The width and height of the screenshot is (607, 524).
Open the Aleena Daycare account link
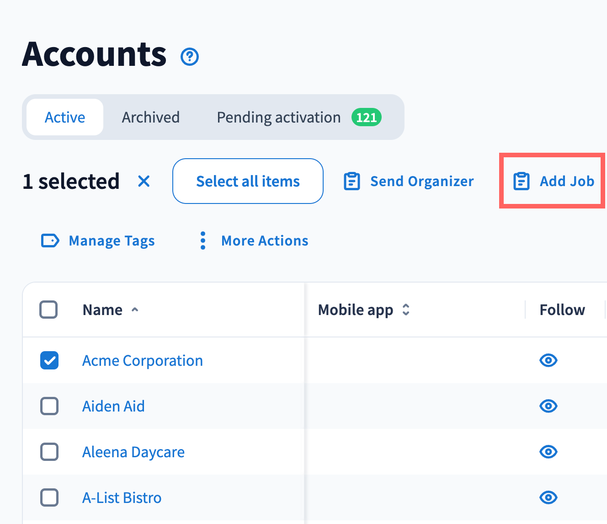pyautogui.click(x=133, y=452)
